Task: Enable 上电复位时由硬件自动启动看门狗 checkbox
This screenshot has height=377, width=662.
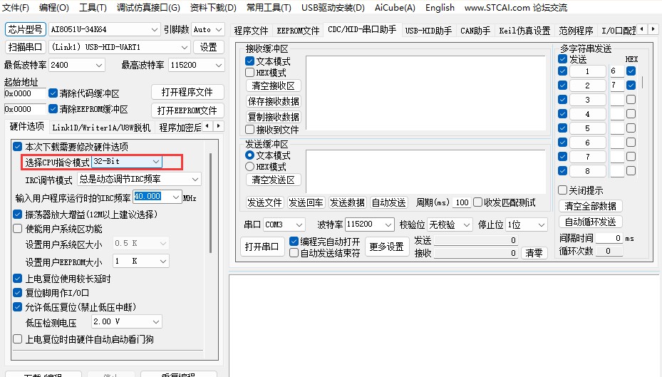Action: (17, 339)
